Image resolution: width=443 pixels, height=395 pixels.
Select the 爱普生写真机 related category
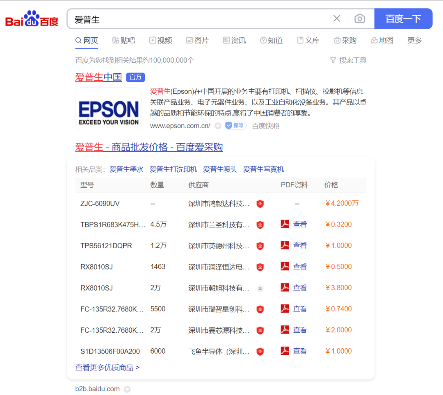tap(263, 169)
